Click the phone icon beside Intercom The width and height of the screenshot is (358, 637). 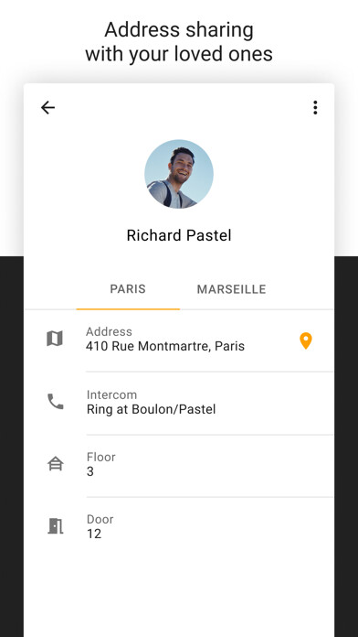point(56,402)
